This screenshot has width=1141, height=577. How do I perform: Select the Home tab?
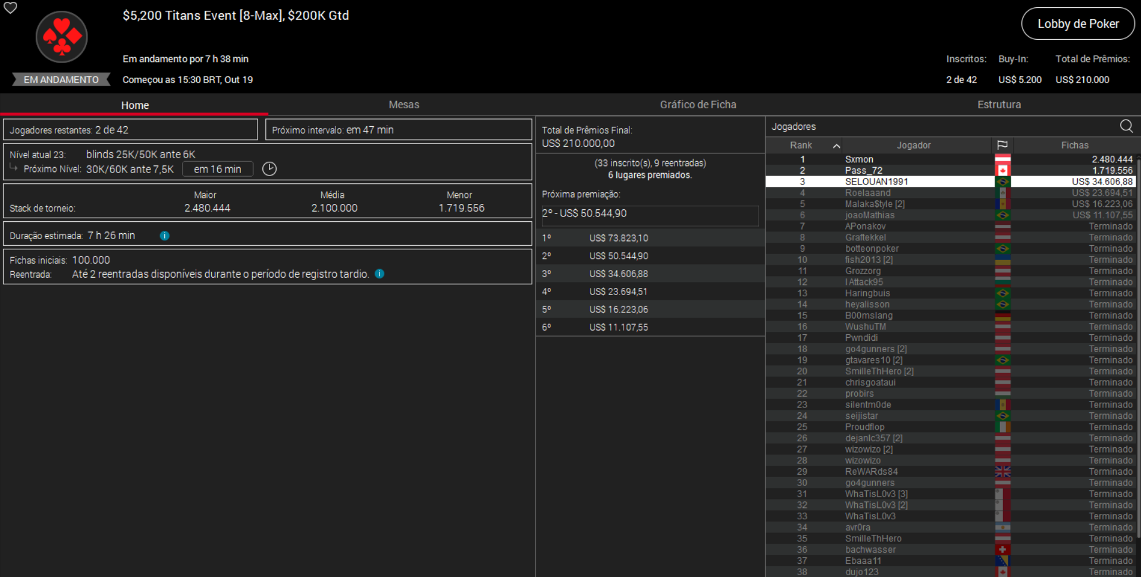click(135, 105)
